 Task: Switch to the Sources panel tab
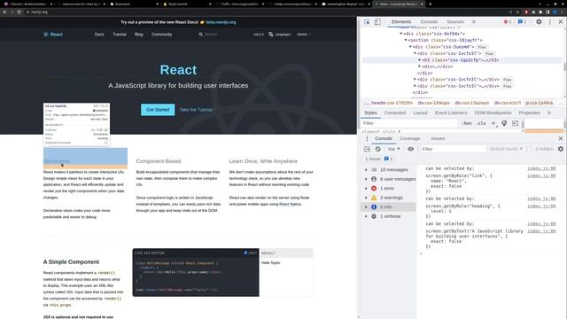pos(454,22)
